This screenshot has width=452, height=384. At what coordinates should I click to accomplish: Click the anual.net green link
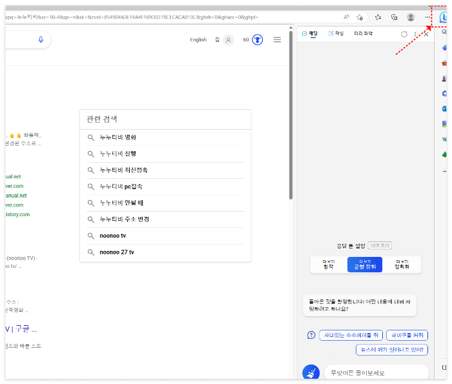click(x=16, y=196)
